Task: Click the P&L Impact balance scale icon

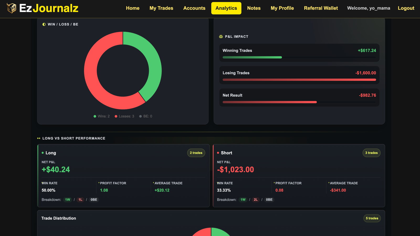Action: (x=221, y=36)
